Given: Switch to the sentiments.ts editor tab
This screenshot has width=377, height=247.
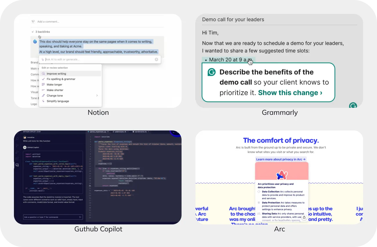Looking at the screenshot, I should coord(141,132).
